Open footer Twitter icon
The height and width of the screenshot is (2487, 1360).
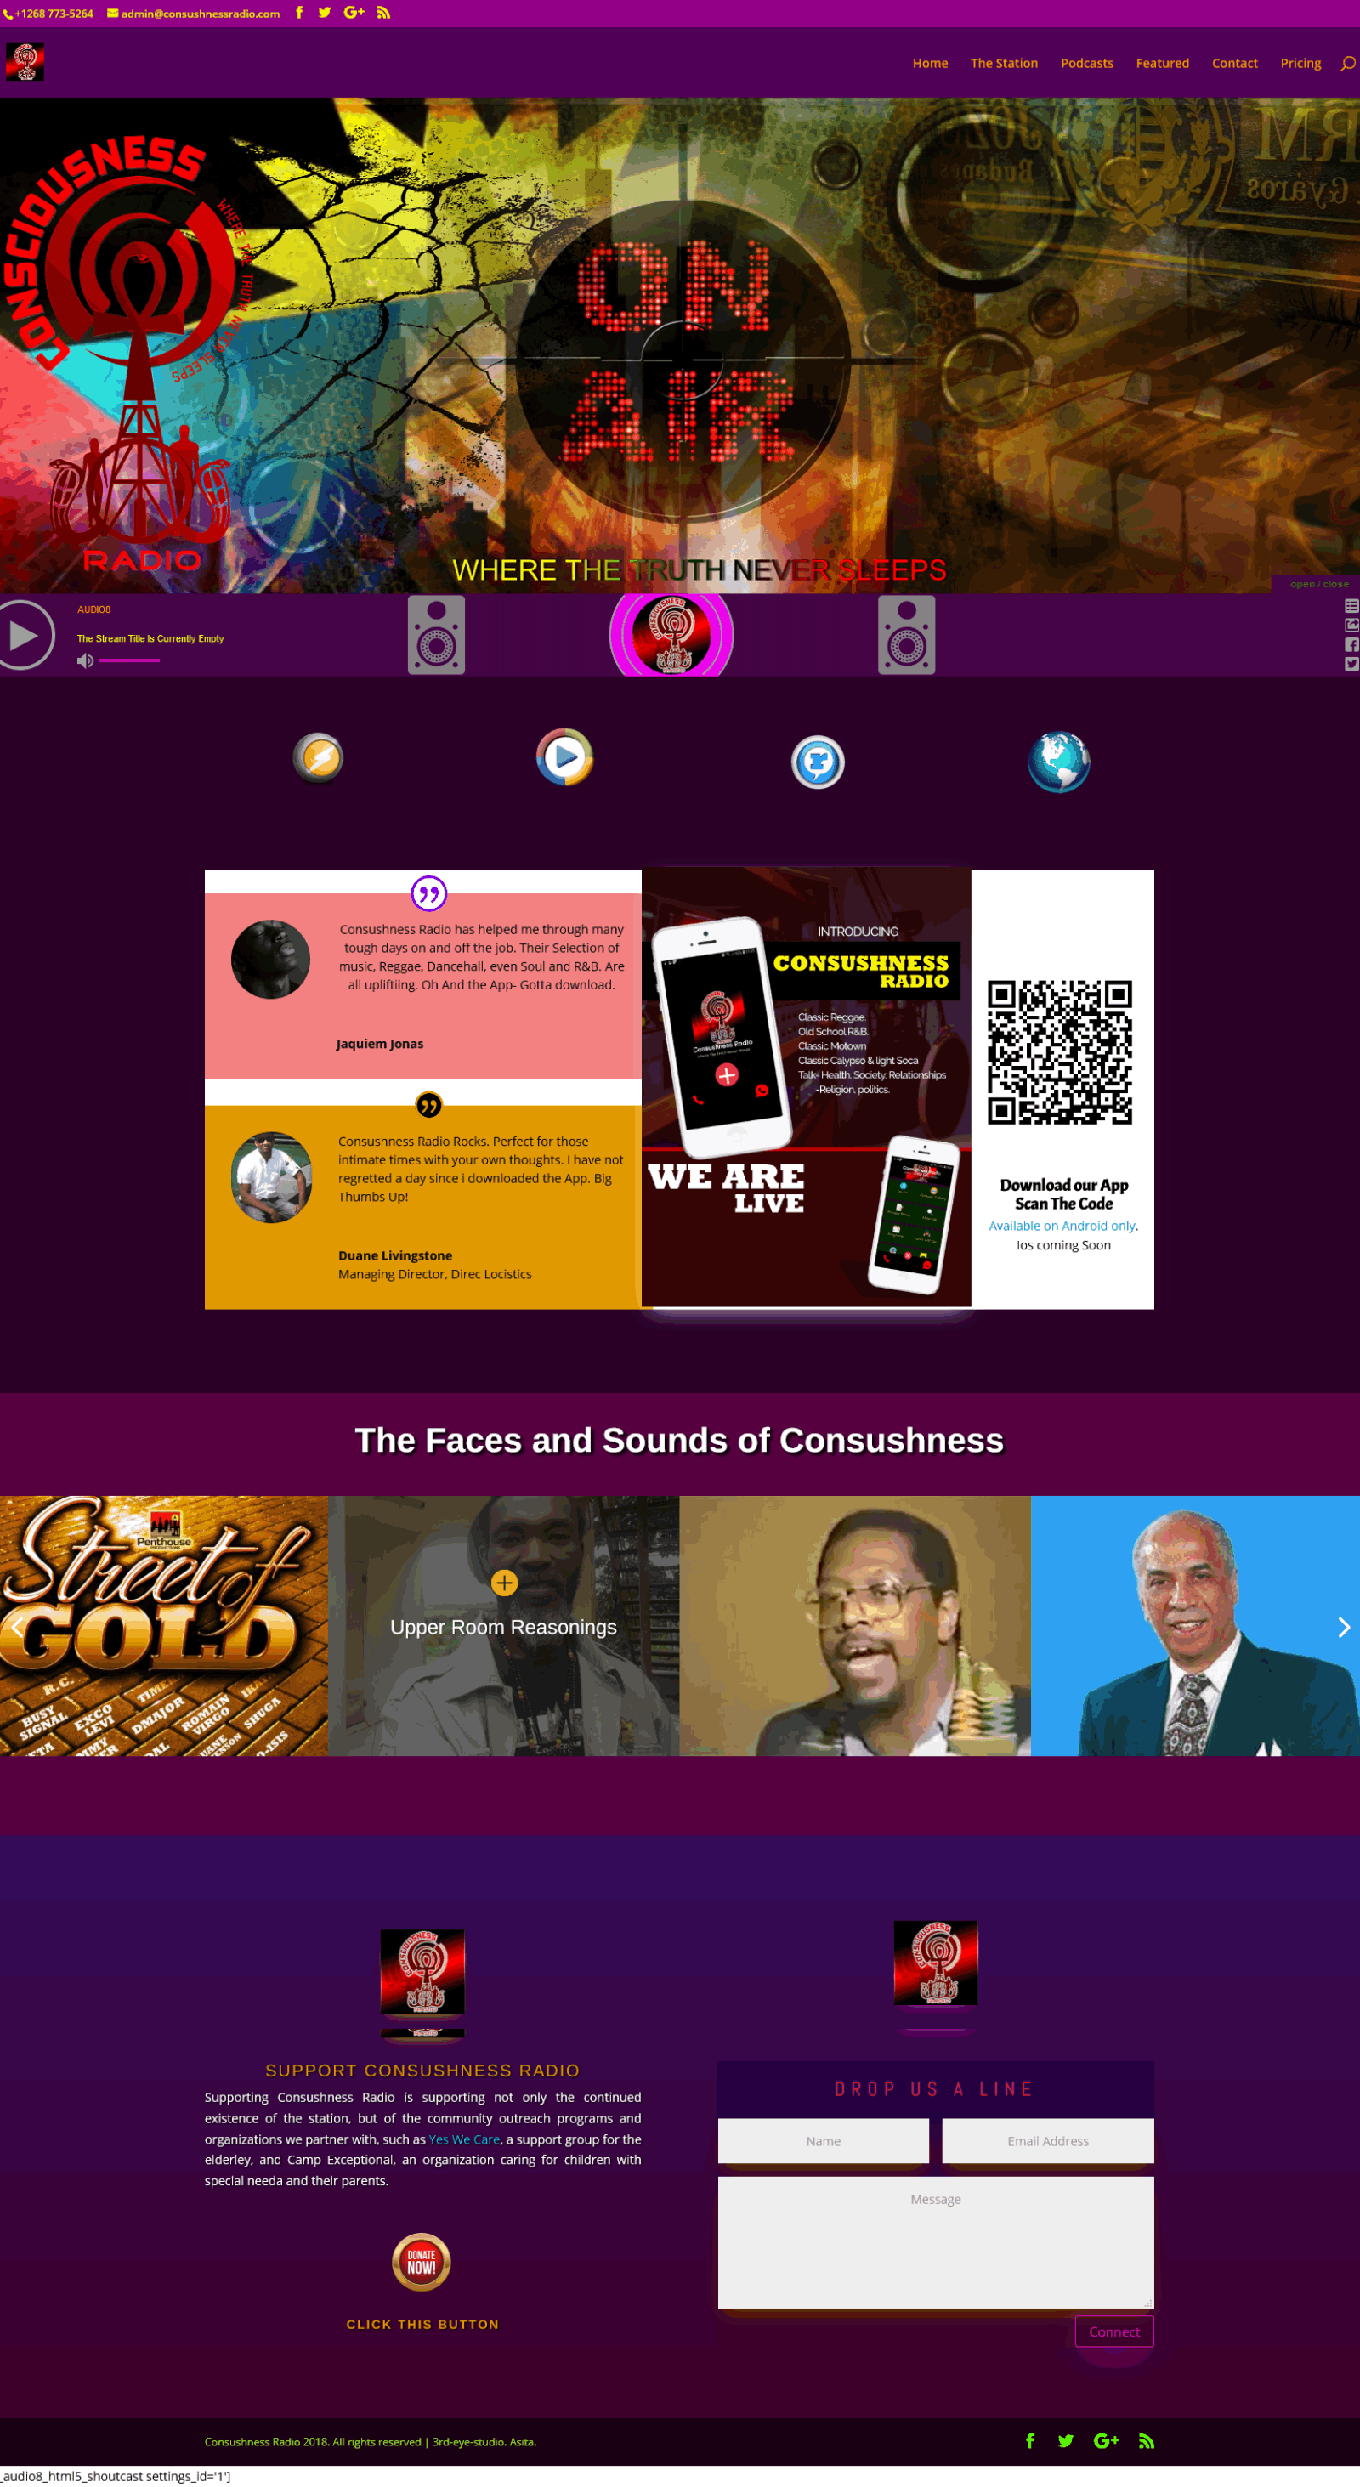[x=1066, y=2440]
